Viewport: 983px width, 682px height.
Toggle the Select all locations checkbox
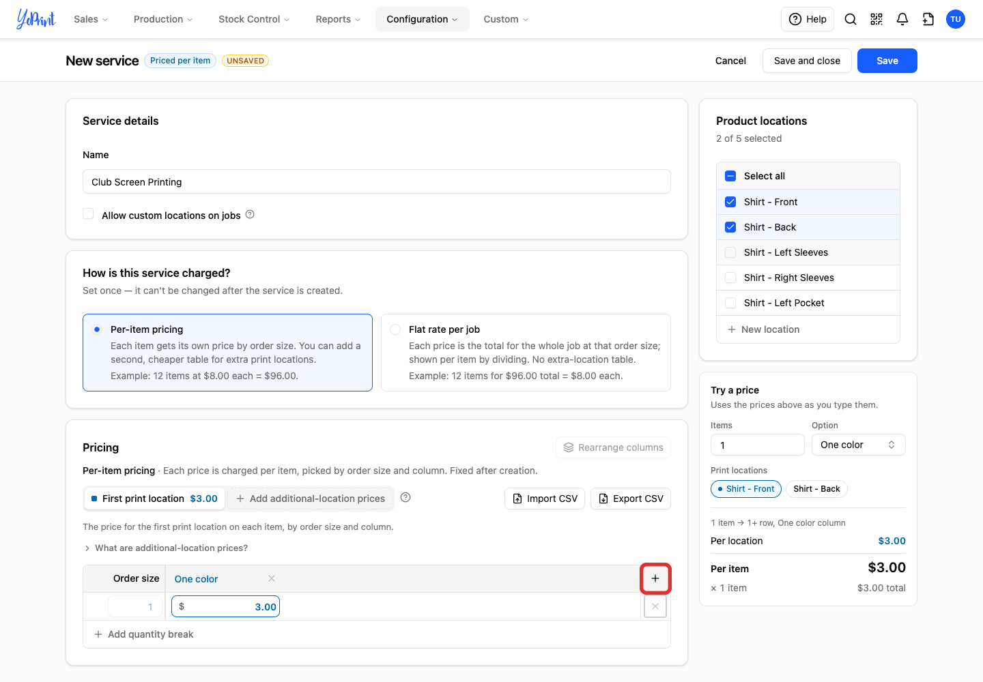click(730, 176)
